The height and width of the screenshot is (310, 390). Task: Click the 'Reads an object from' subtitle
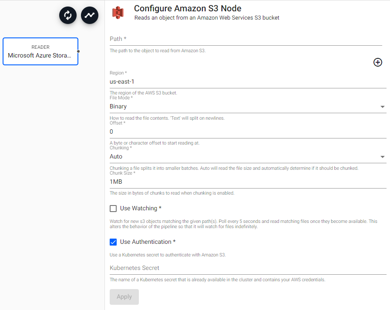tap(207, 18)
